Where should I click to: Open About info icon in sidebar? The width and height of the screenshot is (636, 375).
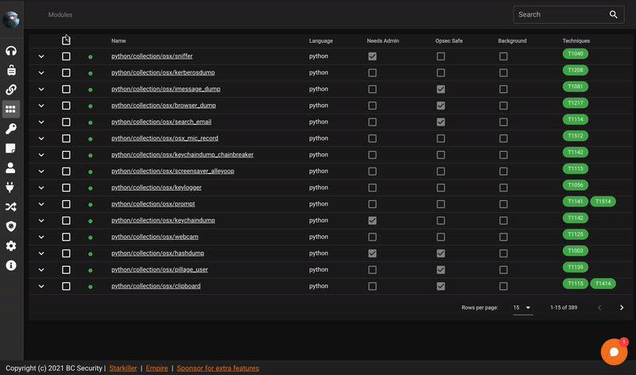11,265
